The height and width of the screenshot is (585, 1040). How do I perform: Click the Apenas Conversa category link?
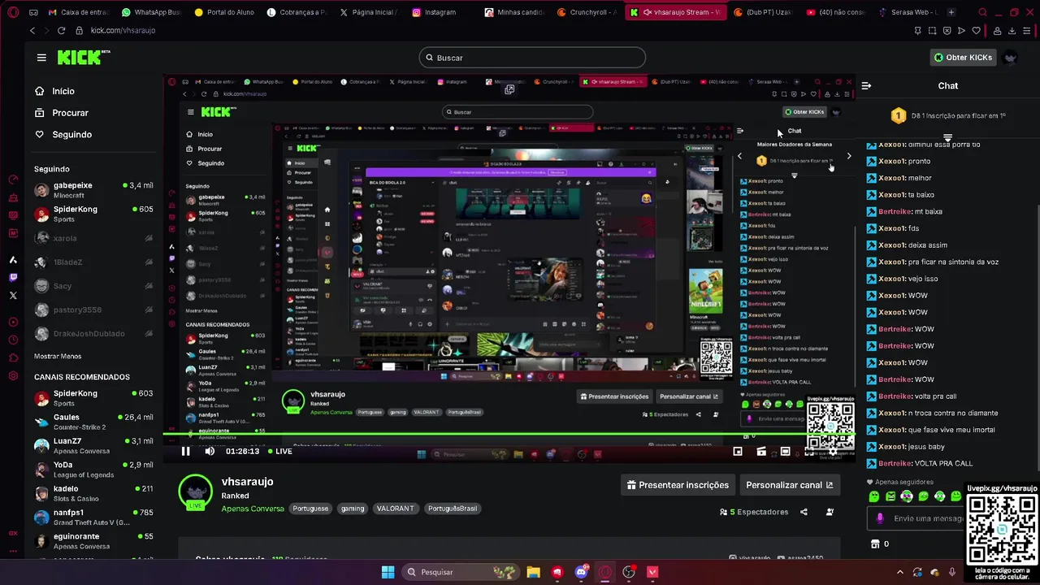click(x=253, y=509)
